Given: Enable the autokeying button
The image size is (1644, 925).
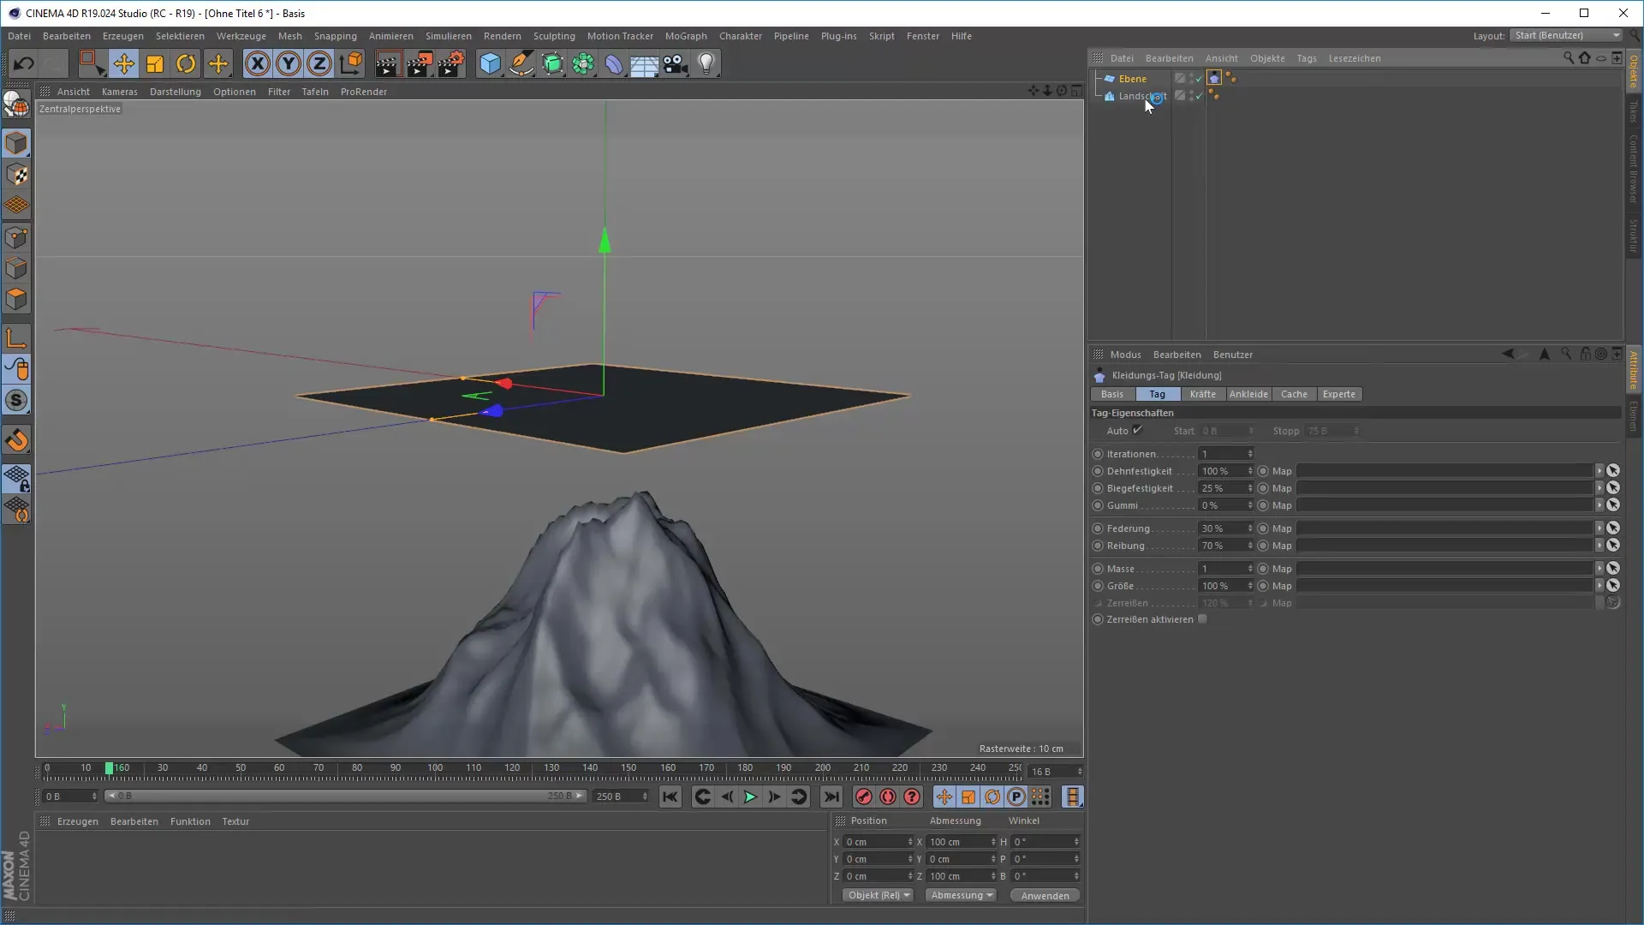Looking at the screenshot, I should tap(888, 797).
